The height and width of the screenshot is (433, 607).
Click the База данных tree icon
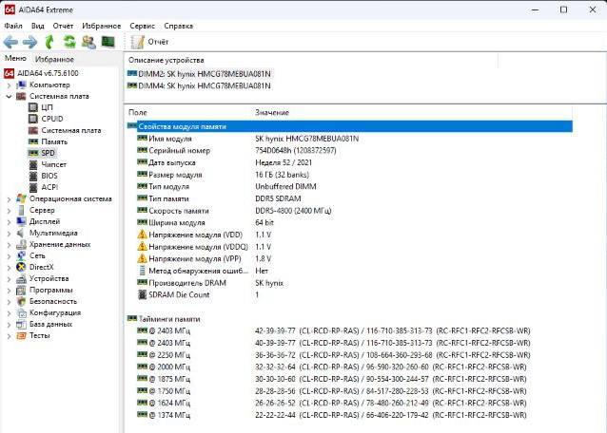point(21,324)
